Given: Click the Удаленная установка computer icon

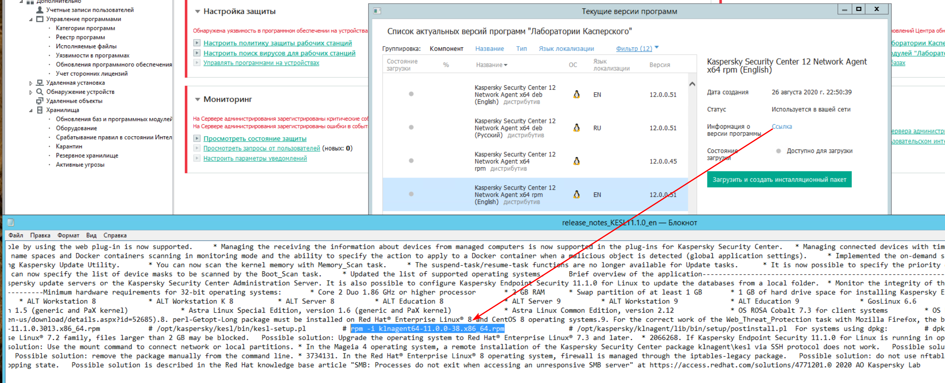Looking at the screenshot, I should (x=40, y=83).
